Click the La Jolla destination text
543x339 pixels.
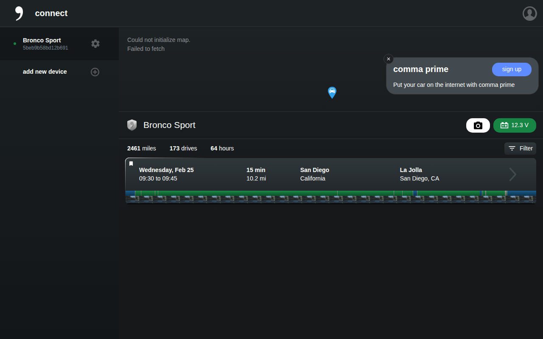pos(411,170)
